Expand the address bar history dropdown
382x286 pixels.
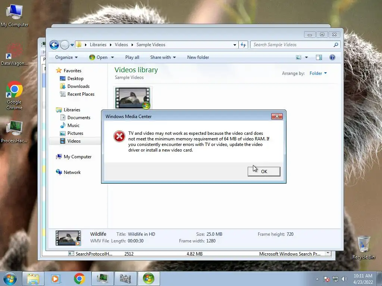pos(235,45)
